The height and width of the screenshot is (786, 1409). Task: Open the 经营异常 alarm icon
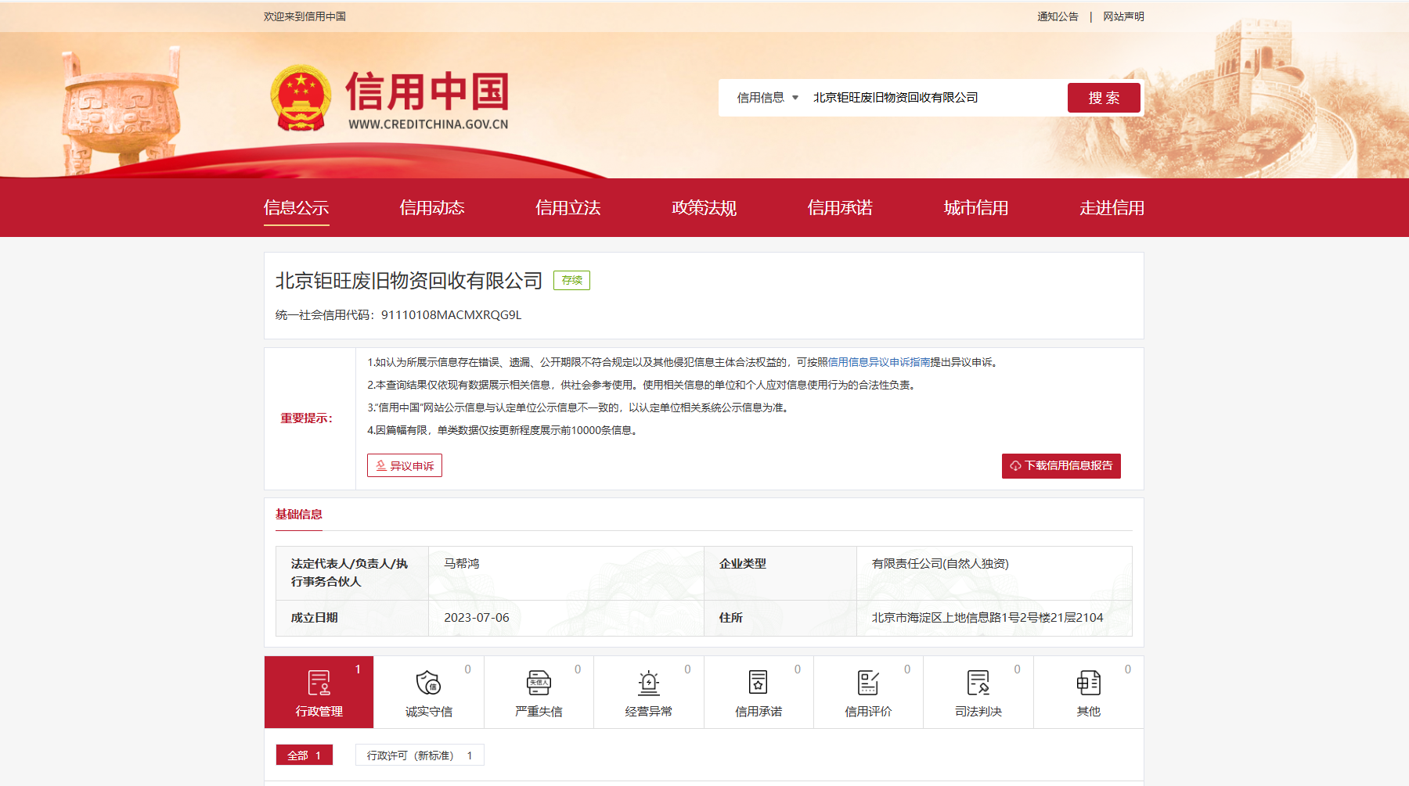[x=649, y=683]
